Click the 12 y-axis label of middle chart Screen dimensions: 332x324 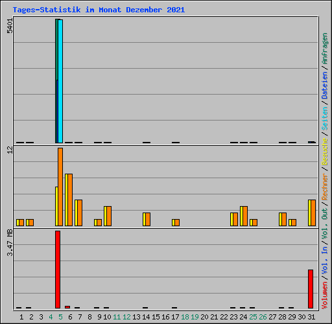[x=10, y=150]
